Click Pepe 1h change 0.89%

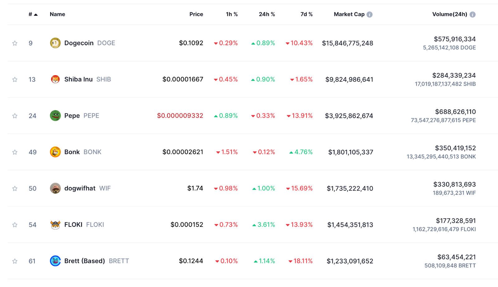pyautogui.click(x=226, y=116)
